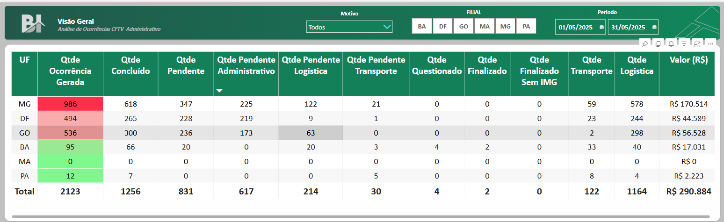Toggle the PA filial filter
The height and width of the screenshot is (222, 724).
(526, 26)
